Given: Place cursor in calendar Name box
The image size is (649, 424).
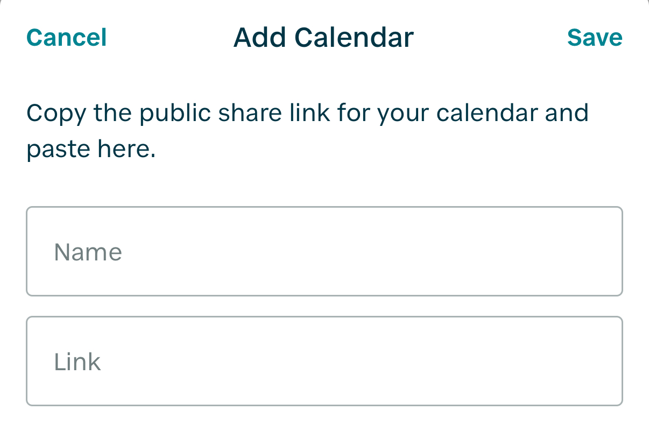Looking at the screenshot, I should pyautogui.click(x=324, y=251).
